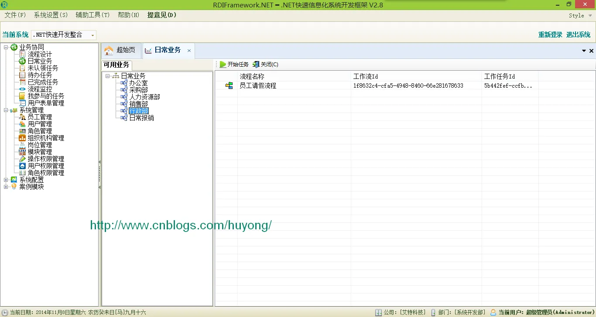
Task: Open the 系统设置(S) menu
Action: [x=51, y=15]
